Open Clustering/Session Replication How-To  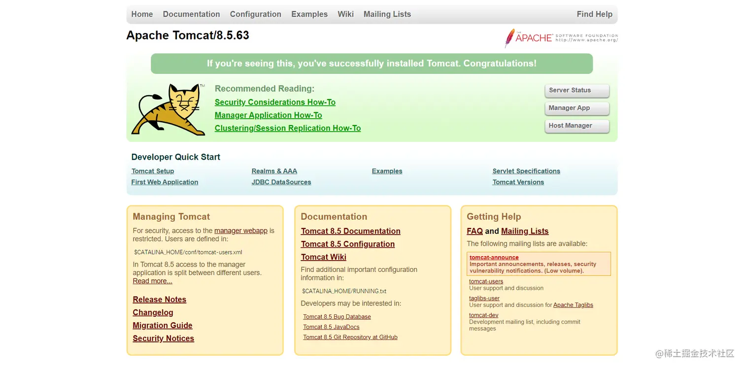(288, 128)
